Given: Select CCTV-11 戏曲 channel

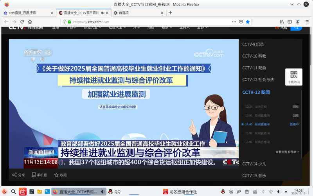Looking at the screenshot, I should 254,68.
